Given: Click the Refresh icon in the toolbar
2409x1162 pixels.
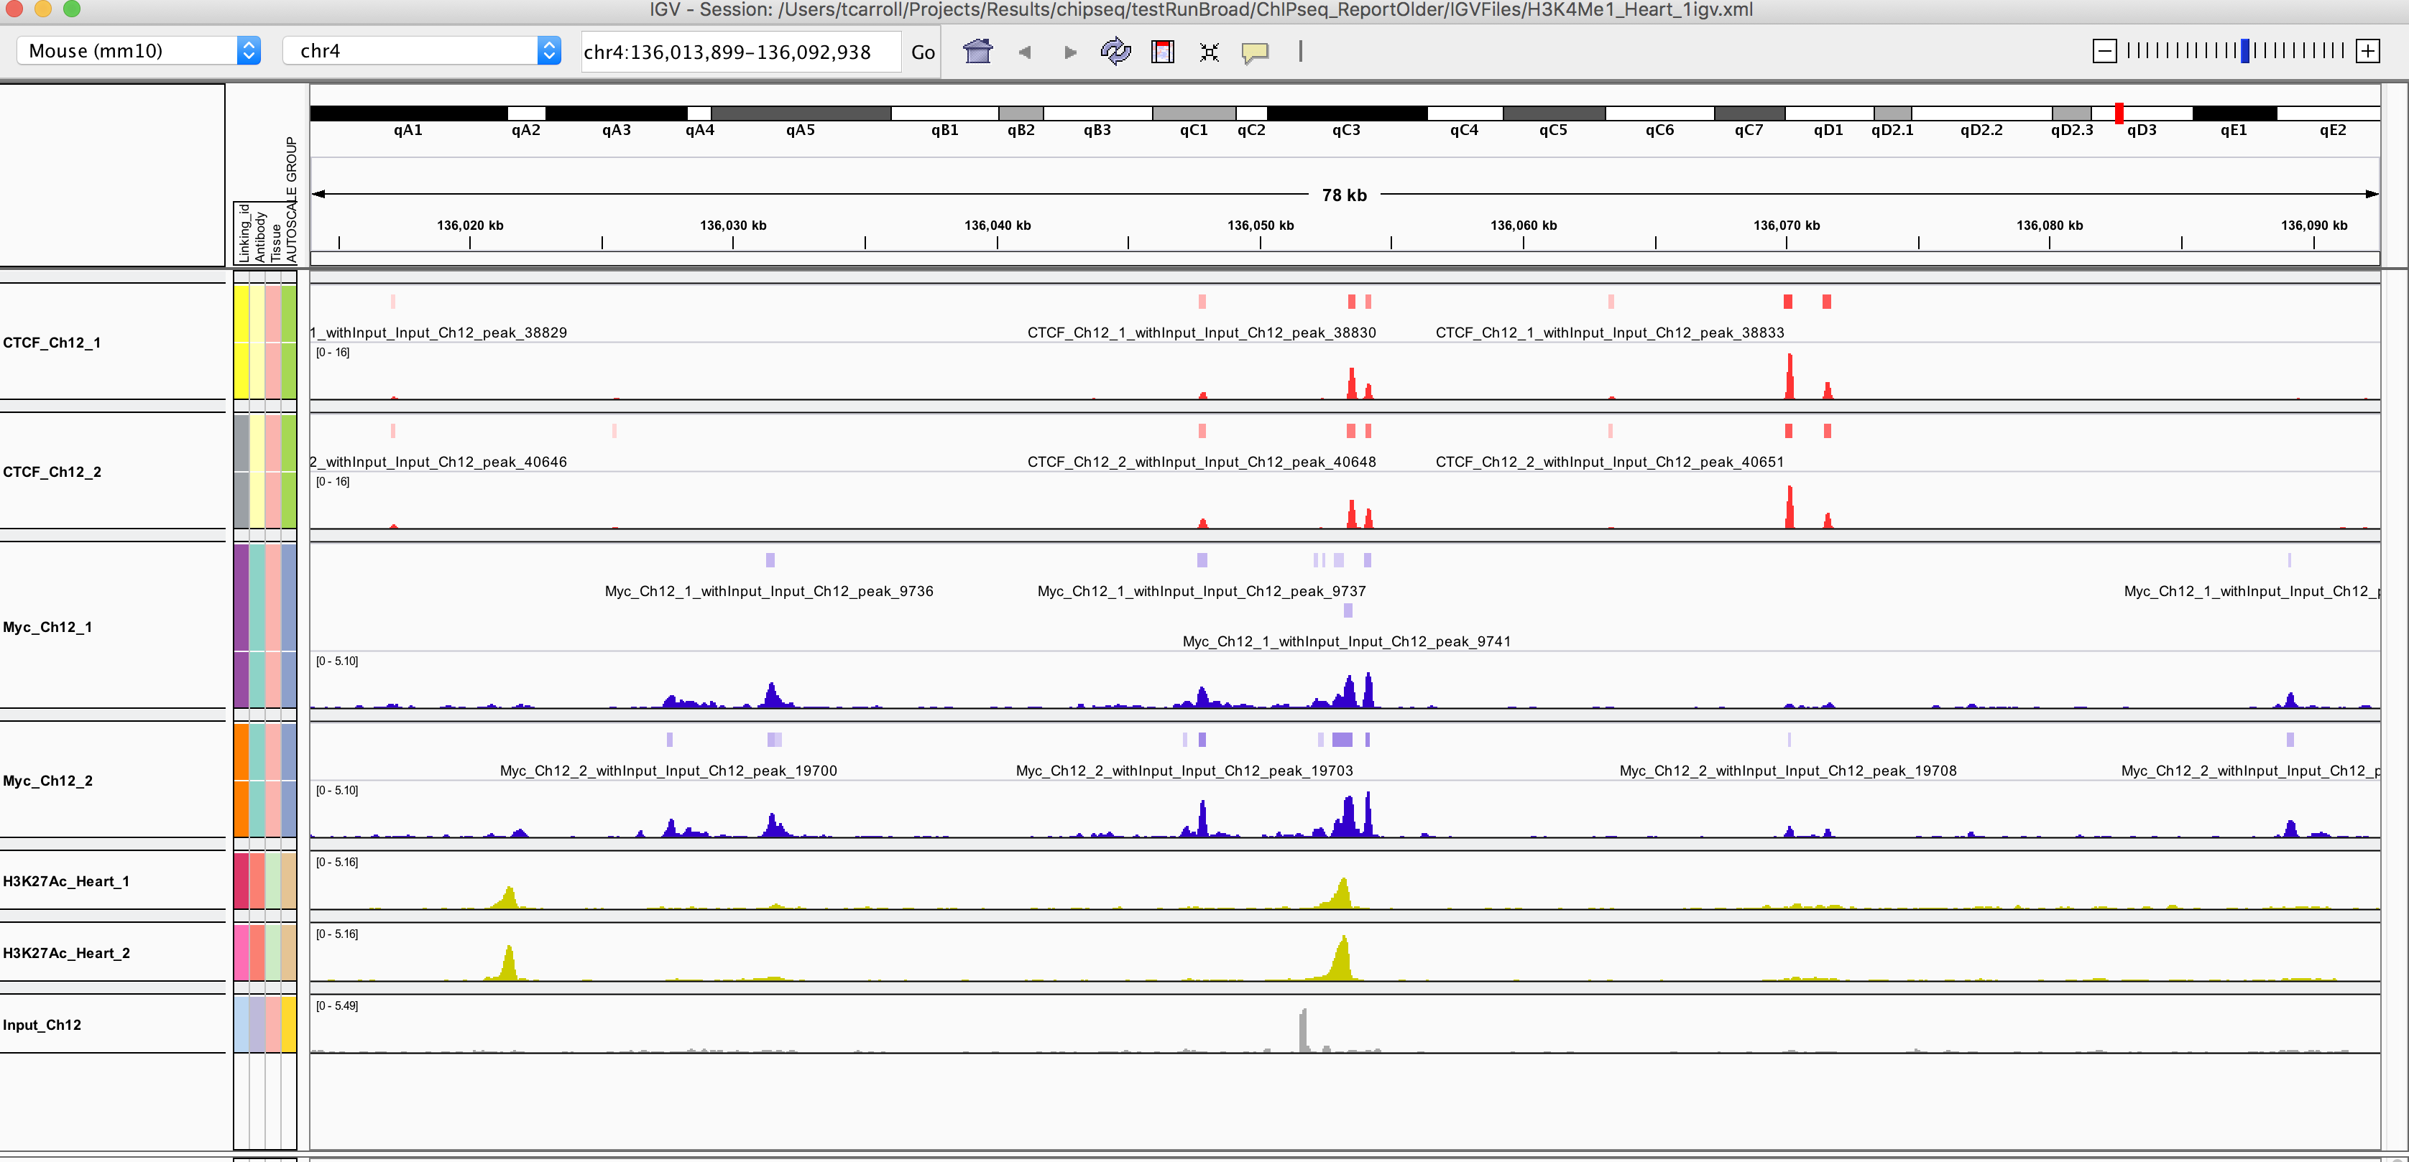Looking at the screenshot, I should point(1115,52).
